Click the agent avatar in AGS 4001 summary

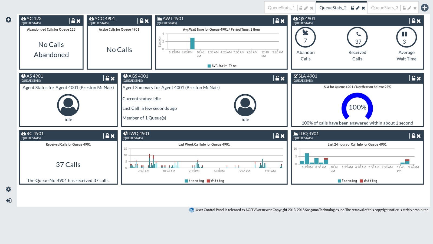pyautogui.click(x=245, y=105)
